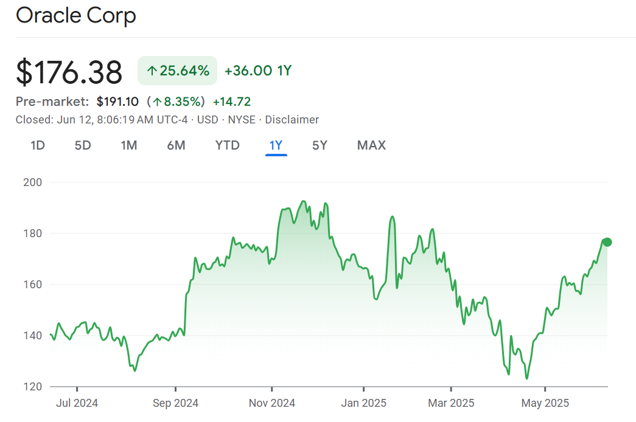View the MAX historical range
636x422 pixels.
pyautogui.click(x=371, y=145)
